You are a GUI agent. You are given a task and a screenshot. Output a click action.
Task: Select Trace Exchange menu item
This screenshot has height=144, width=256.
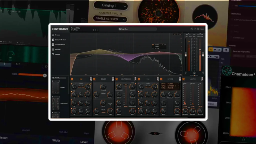click(x=60, y=44)
